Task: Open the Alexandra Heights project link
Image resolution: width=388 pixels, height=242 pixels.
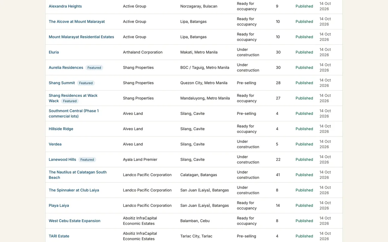Action: pyautogui.click(x=65, y=6)
